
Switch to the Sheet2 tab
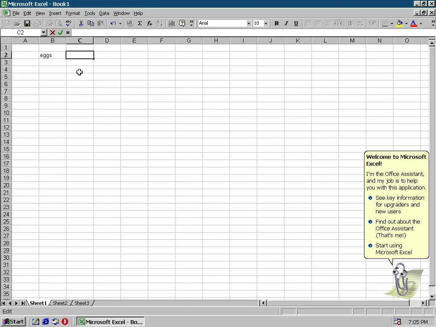pyautogui.click(x=60, y=303)
